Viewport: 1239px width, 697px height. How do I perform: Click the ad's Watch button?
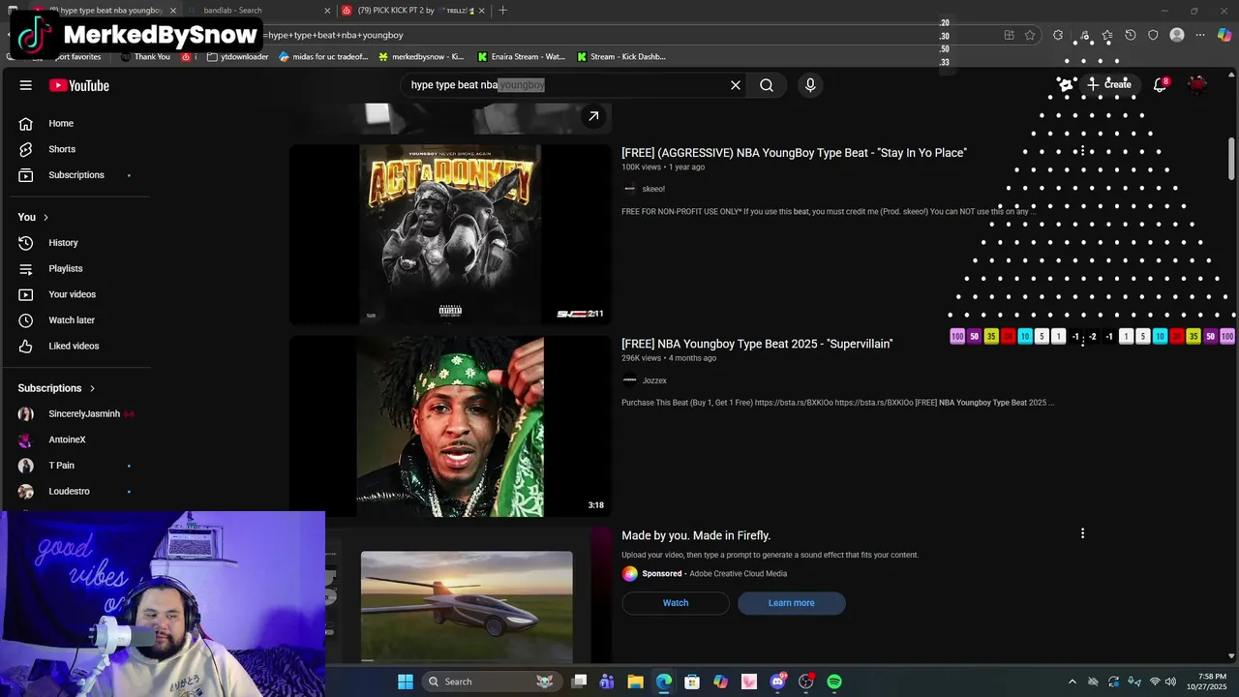pyautogui.click(x=676, y=603)
